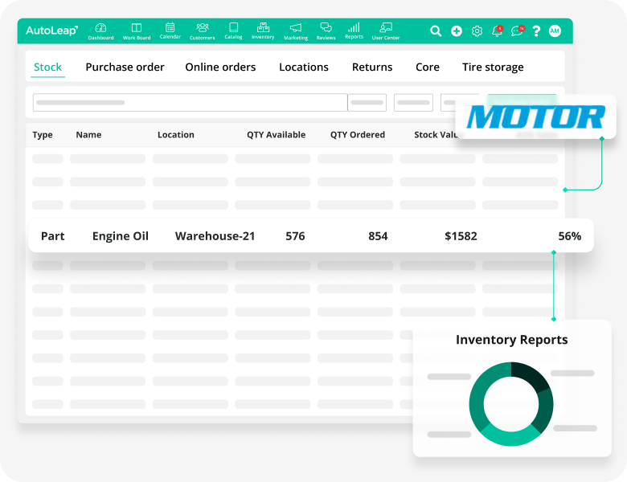Click into the stock search field

coord(190,103)
